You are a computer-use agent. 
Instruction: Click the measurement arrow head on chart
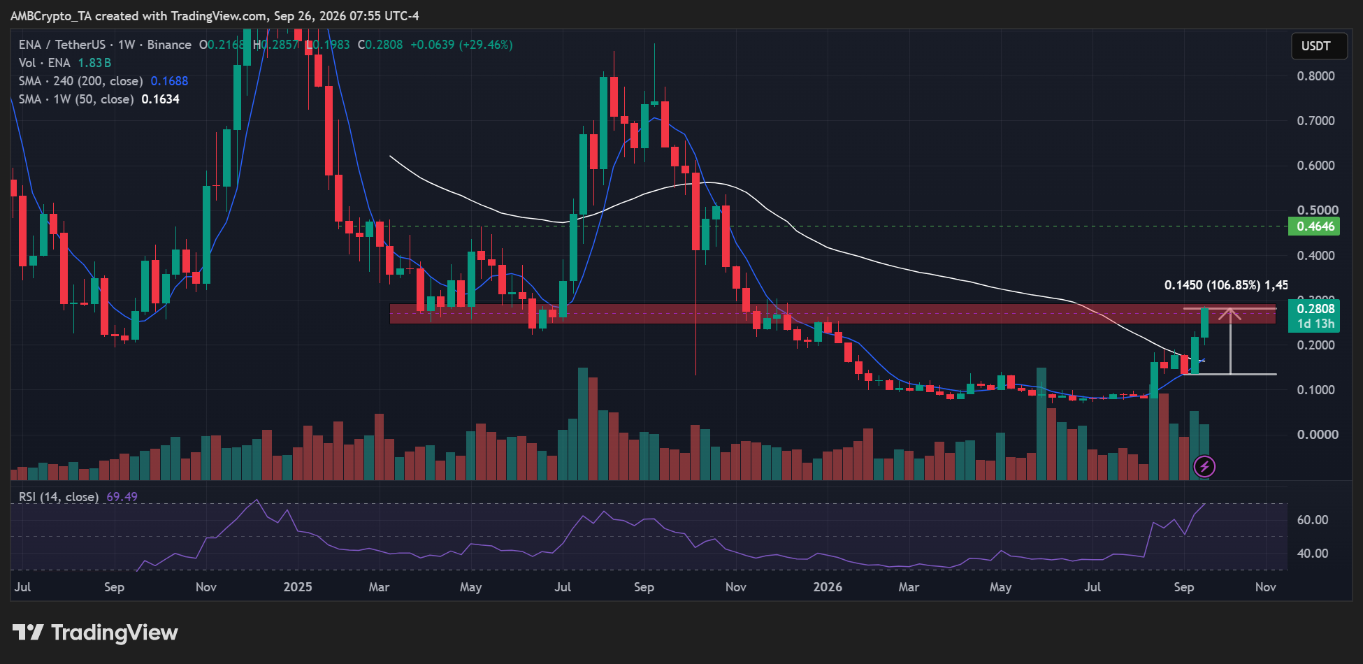pos(1230,314)
